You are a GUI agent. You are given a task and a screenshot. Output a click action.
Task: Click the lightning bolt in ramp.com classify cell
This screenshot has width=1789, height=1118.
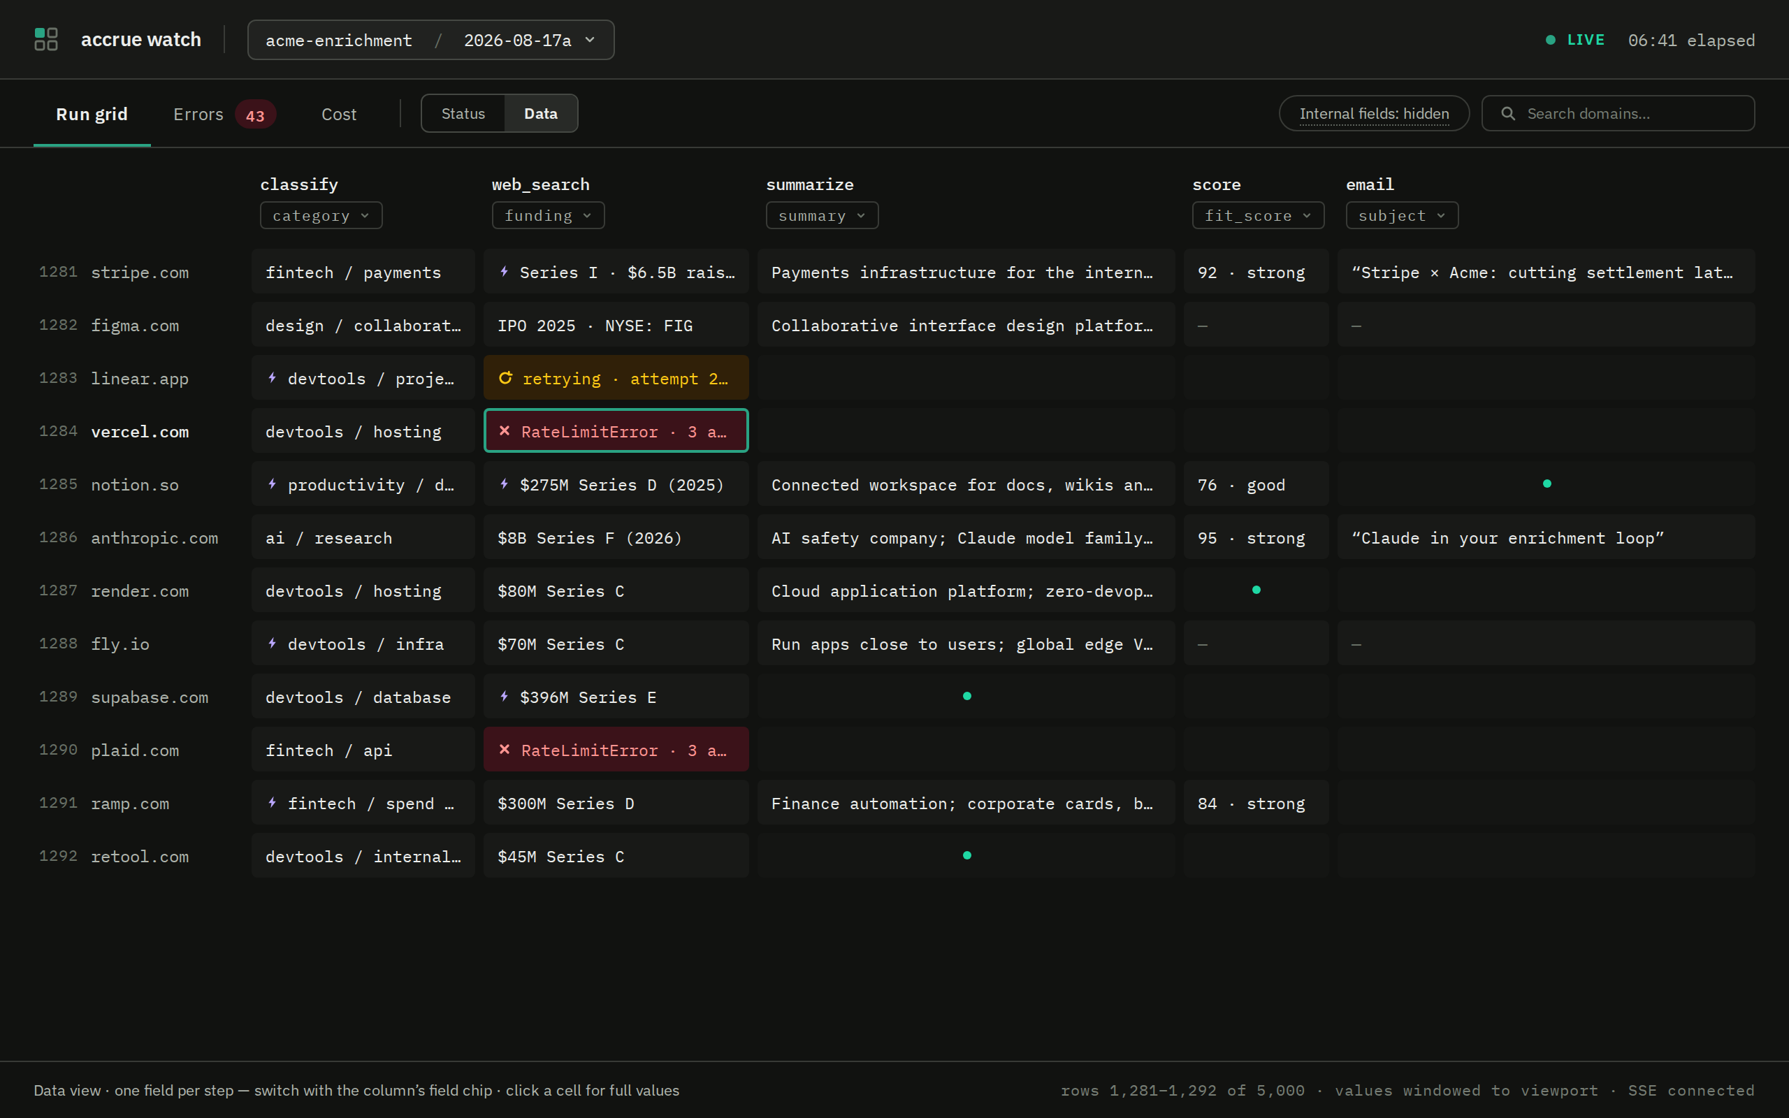point(272,802)
